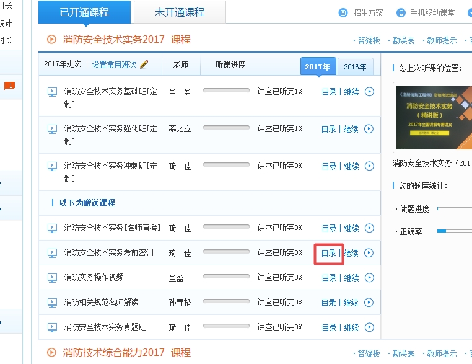The height and width of the screenshot is (364, 472).
Task: Click monitor icon of 消防安全技术实务真题班
Action: [52, 327]
